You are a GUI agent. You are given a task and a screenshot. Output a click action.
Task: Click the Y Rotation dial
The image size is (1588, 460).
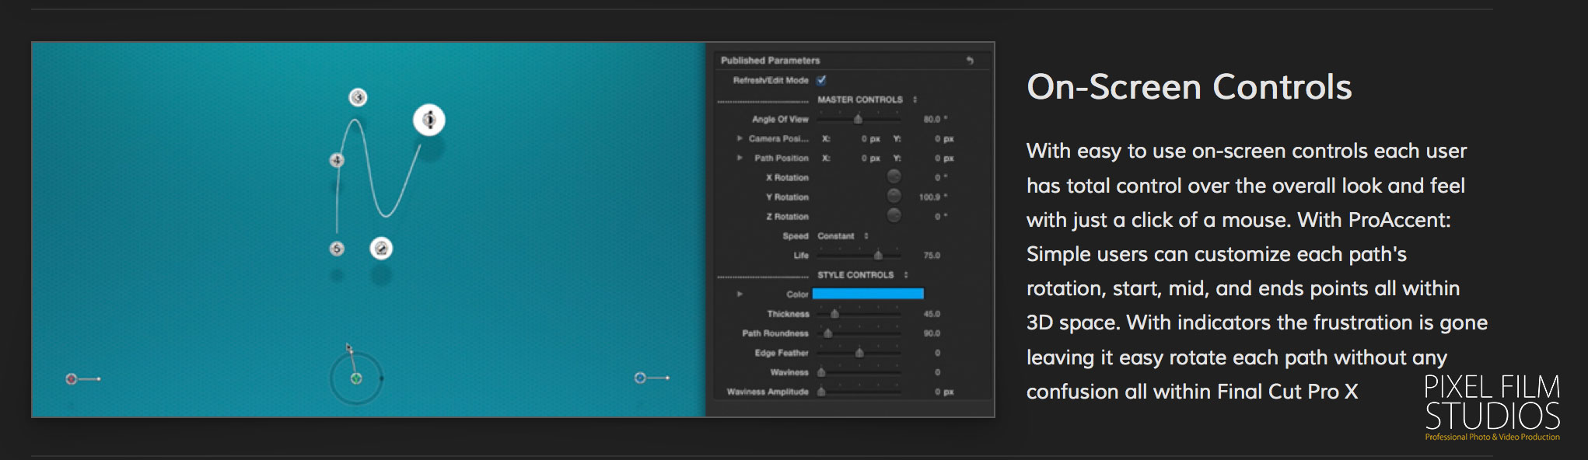(894, 196)
